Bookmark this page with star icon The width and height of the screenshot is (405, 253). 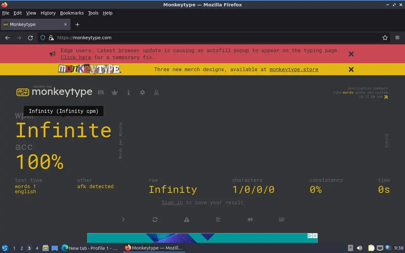(x=385, y=38)
